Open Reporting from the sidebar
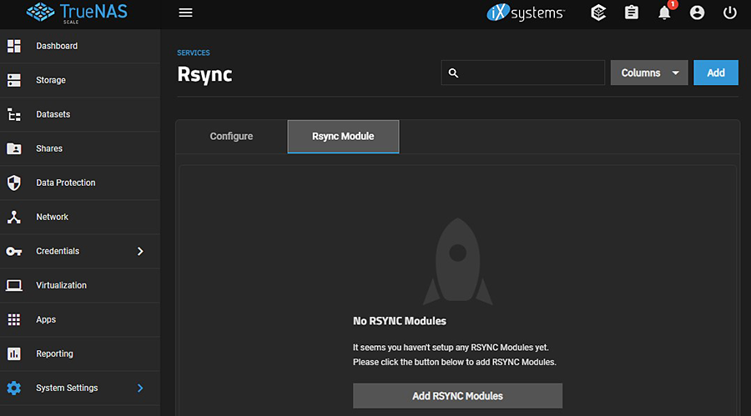 coord(80,353)
